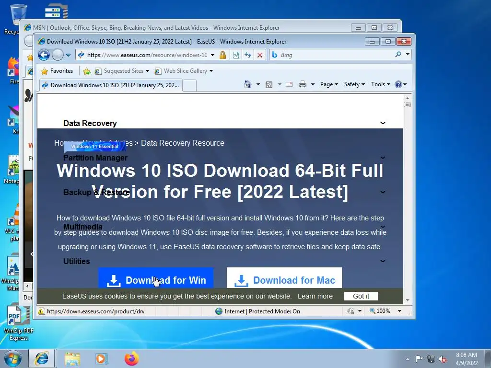Click the Back navigation arrow in Internet Explorer
The image size is (491, 368).
(44, 55)
